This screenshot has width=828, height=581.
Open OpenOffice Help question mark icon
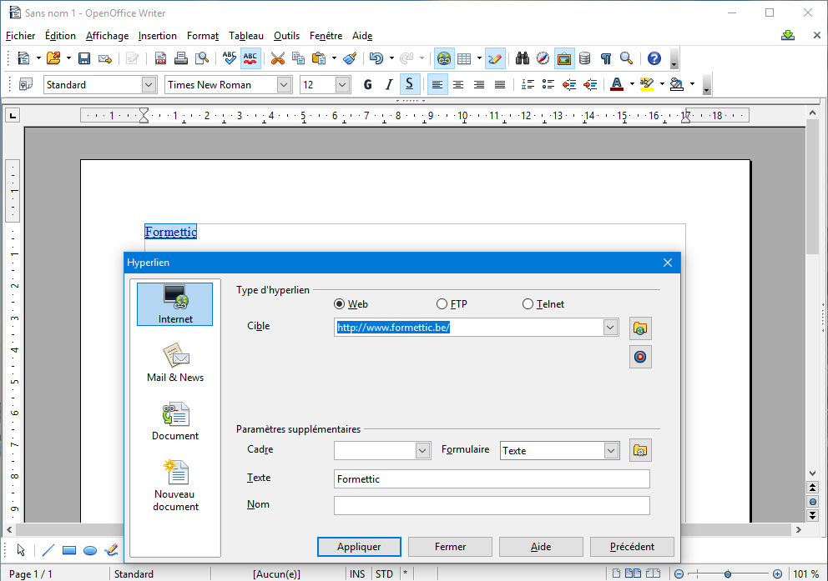654,58
